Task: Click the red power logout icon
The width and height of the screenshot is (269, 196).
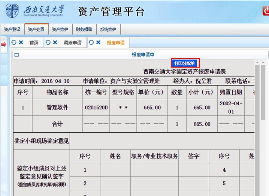Action: (x=266, y=11)
